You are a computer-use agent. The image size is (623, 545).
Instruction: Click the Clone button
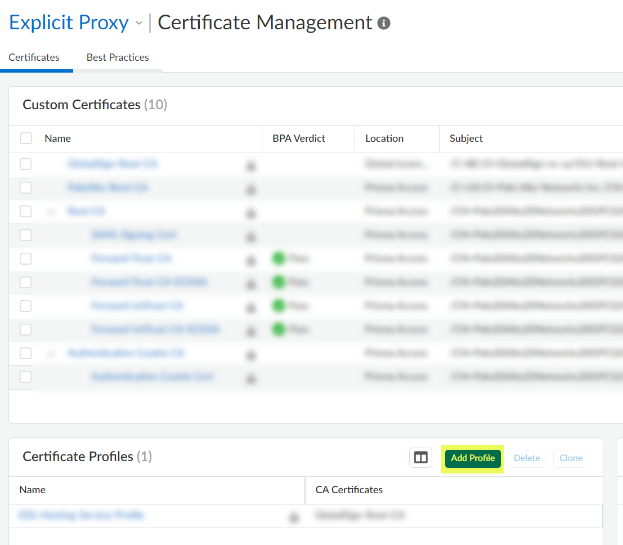tap(571, 458)
